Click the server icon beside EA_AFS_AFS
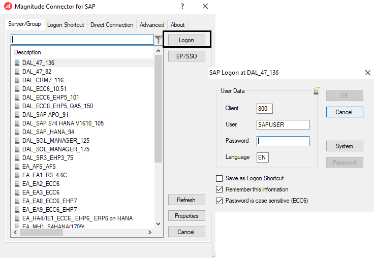Screen dimensions: 374x258 click(18, 167)
